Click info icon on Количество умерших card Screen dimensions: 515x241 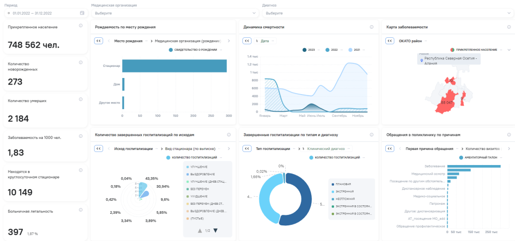coord(80,99)
